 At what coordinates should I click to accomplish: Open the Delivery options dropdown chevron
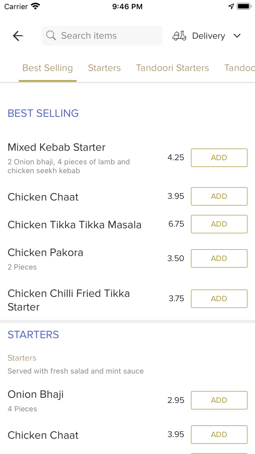[237, 36]
